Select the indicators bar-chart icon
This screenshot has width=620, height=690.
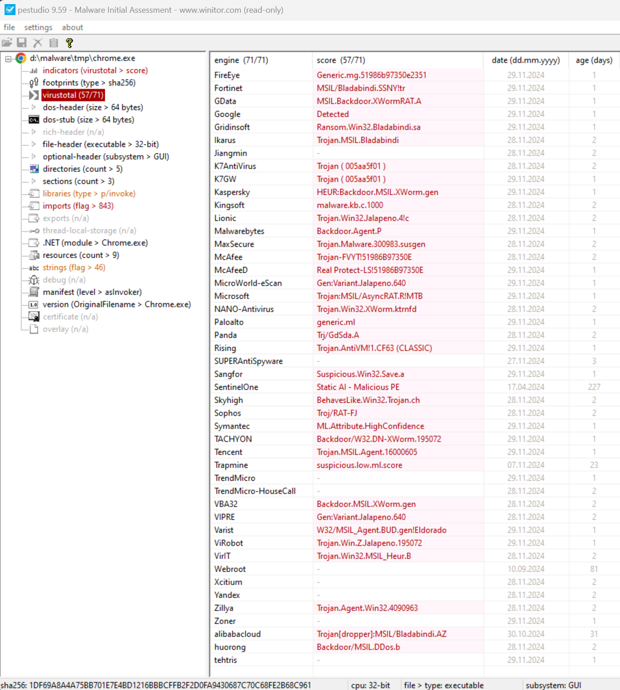pyautogui.click(x=33, y=71)
